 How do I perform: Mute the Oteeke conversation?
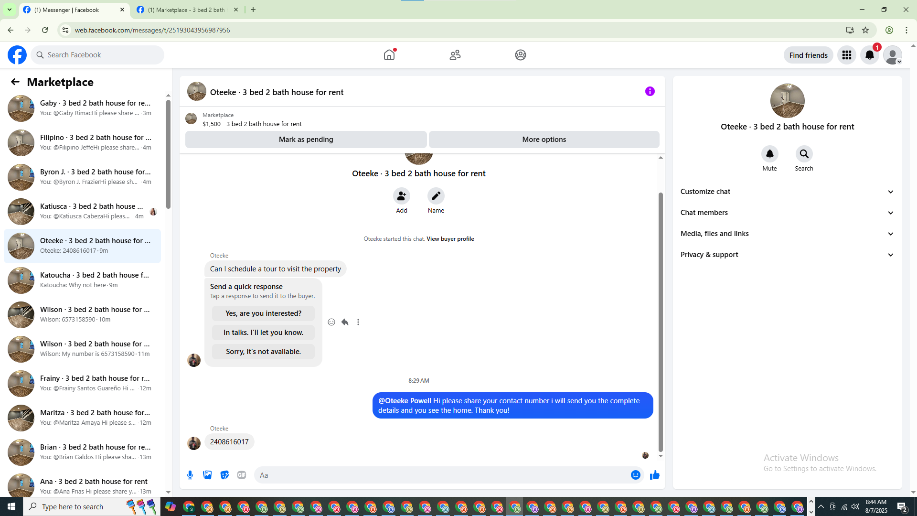coord(770,154)
